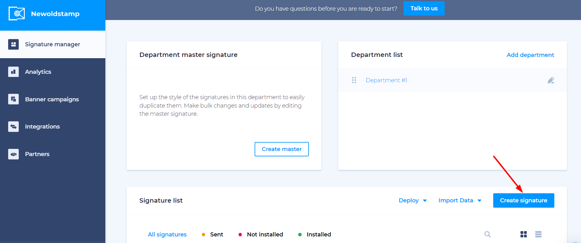Click the Newoldstamp logo icon
Viewport: 581px width, 243px height.
point(16,13)
